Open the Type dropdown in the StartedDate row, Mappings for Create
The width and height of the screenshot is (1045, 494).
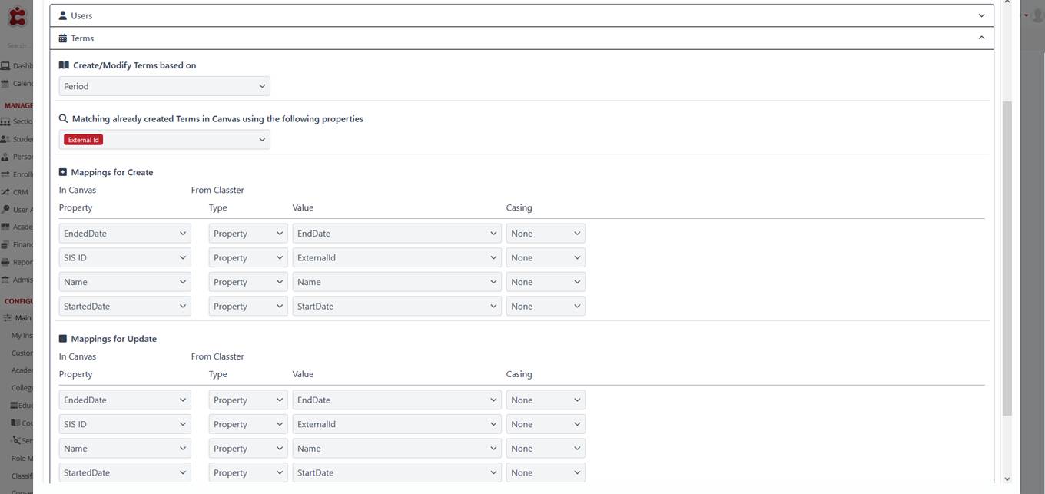coord(248,307)
